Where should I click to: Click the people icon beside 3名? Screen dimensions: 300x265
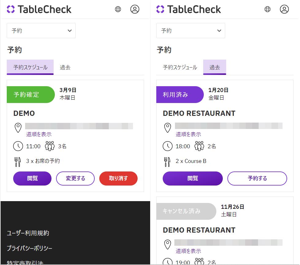click(49, 146)
